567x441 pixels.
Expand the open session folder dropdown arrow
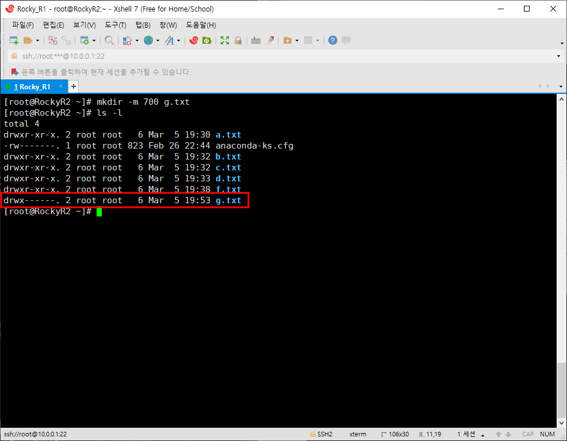click(x=37, y=40)
